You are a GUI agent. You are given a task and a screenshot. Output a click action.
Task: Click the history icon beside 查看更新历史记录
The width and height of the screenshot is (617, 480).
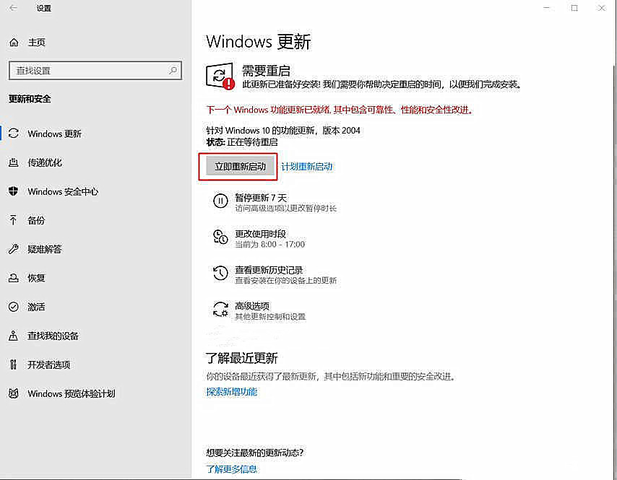220,274
